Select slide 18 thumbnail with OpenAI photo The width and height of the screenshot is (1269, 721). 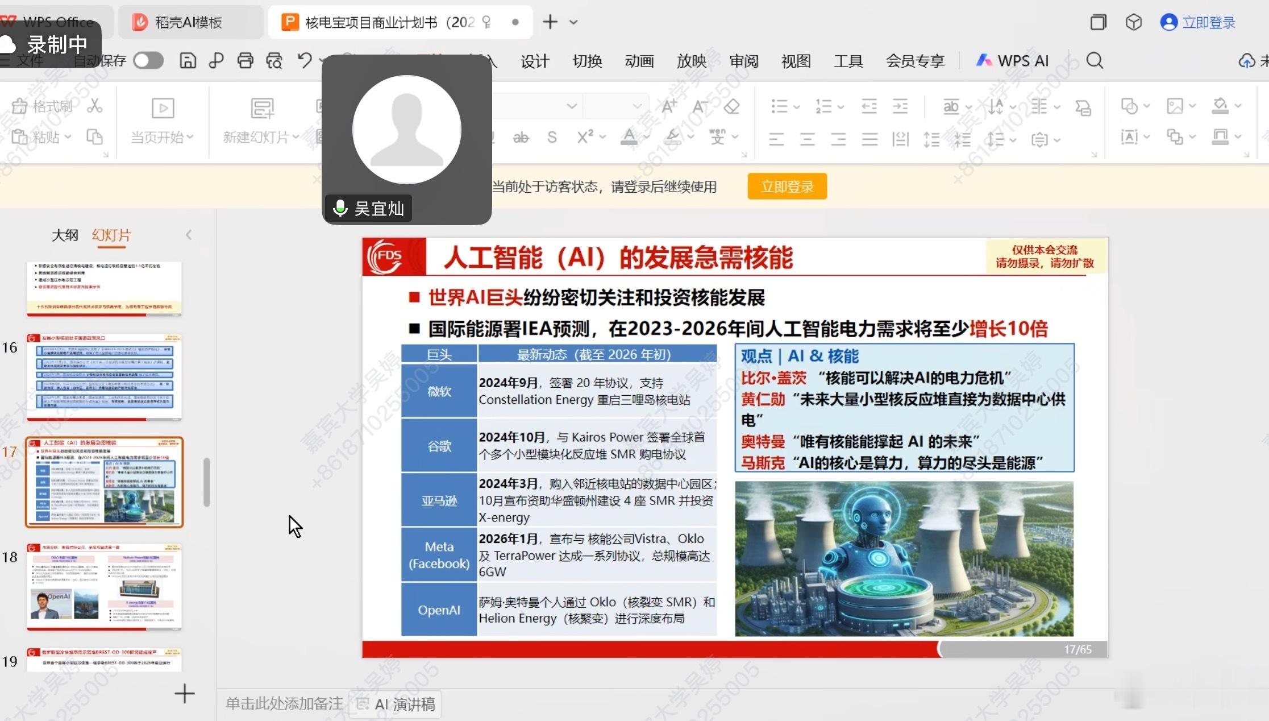click(104, 586)
